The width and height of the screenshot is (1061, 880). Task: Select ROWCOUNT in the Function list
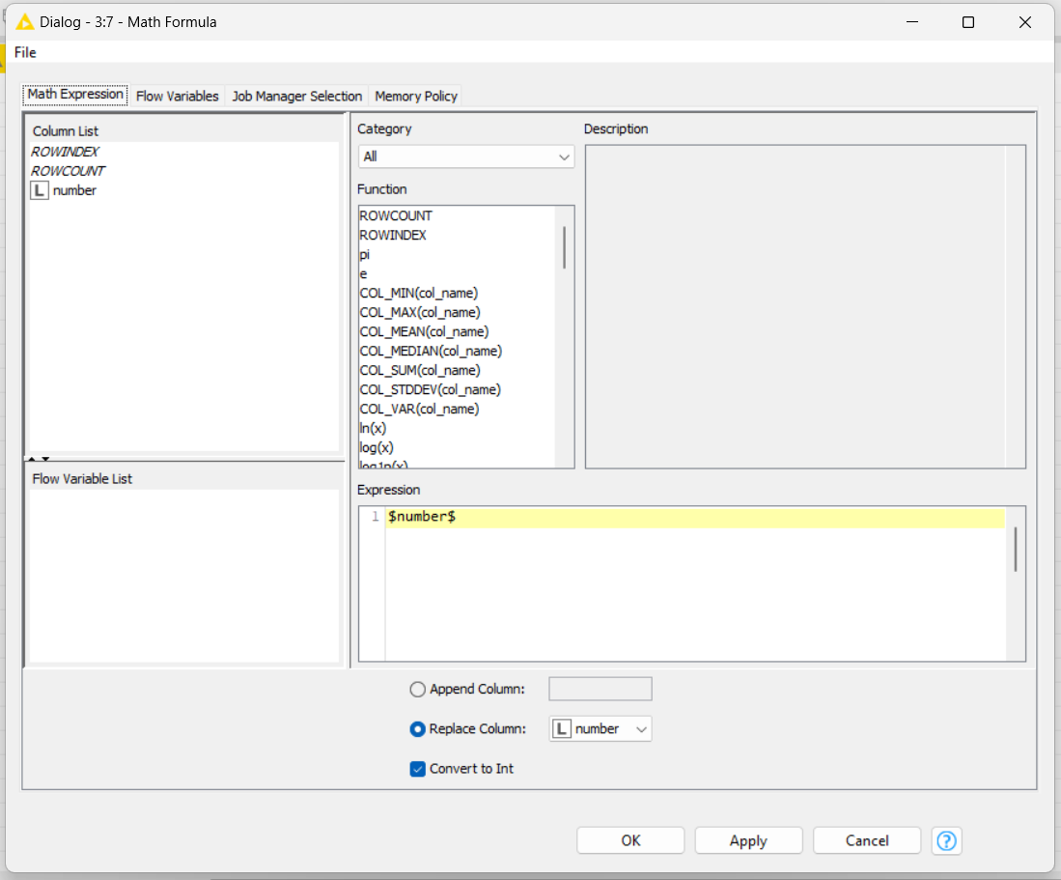click(x=396, y=216)
